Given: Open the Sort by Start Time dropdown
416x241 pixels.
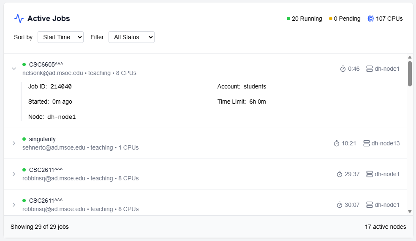Looking at the screenshot, I should pos(61,37).
